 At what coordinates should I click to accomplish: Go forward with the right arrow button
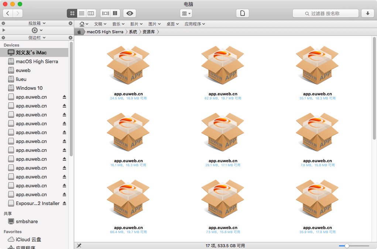(18, 13)
